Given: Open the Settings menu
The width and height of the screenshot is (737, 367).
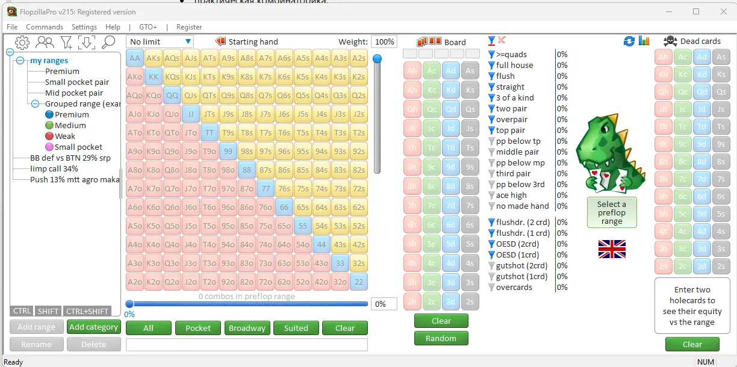Looking at the screenshot, I should click(84, 27).
